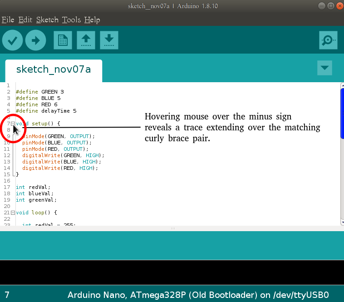This screenshot has width=344, height=302.
Task: Save sketch using the Save icon
Action: tap(109, 40)
